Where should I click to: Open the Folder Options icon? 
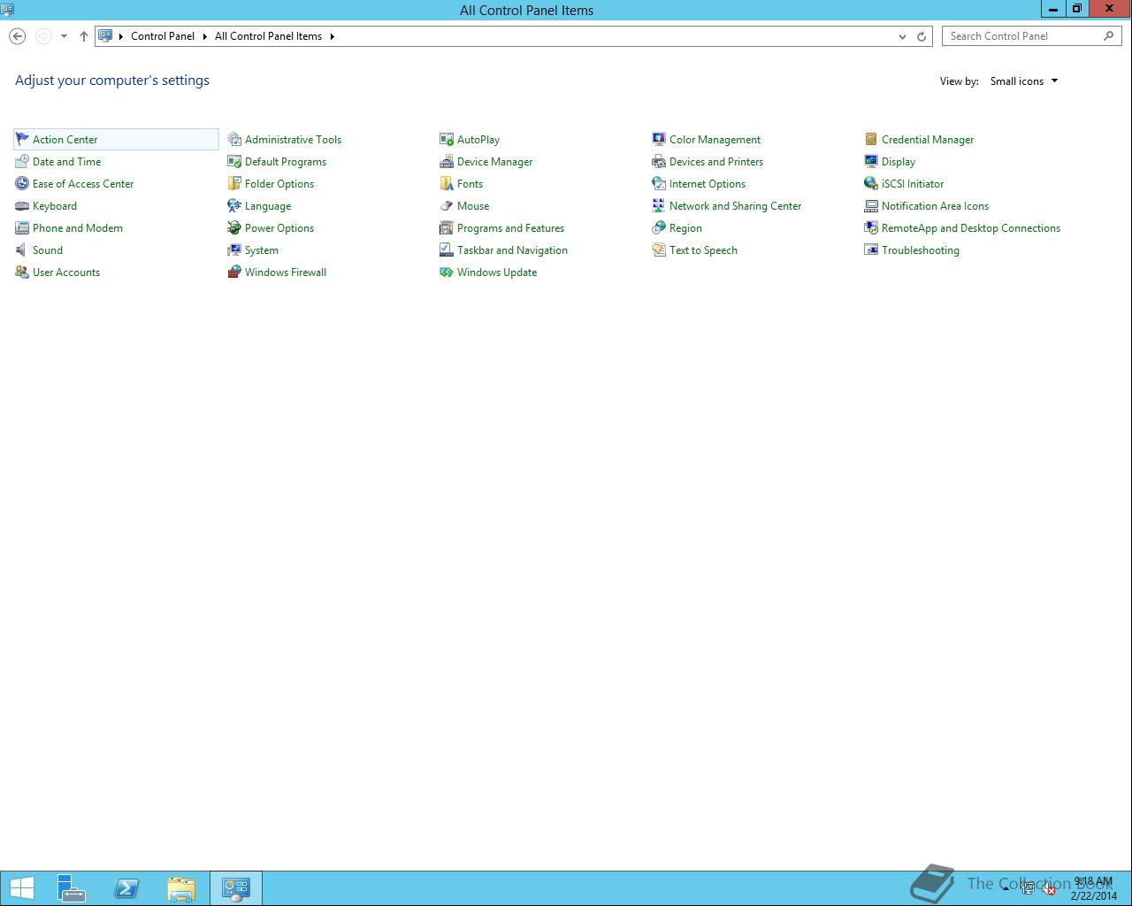234,183
